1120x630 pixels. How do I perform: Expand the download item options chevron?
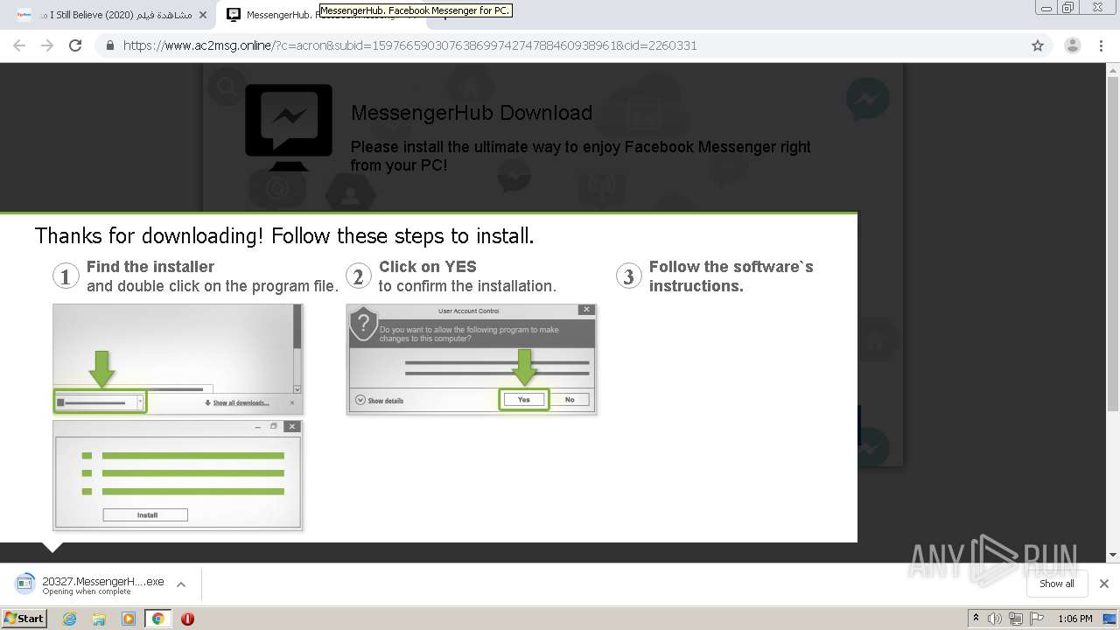[x=181, y=584]
